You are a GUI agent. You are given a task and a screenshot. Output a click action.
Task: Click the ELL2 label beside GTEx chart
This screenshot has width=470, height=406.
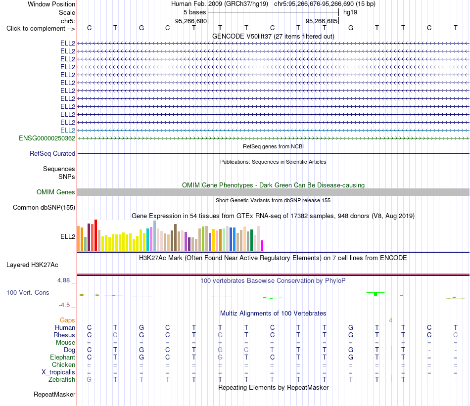(x=68, y=237)
